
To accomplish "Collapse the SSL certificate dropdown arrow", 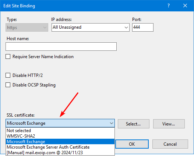I will 112,123.
